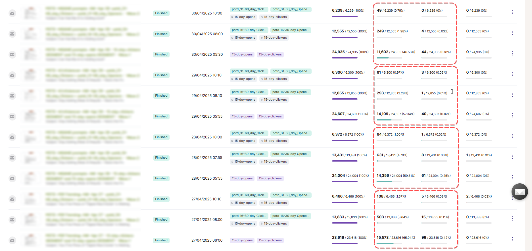
Task: Open the three-dot menu for the 28/04/2025 07:55 campaign
Action: (513, 157)
